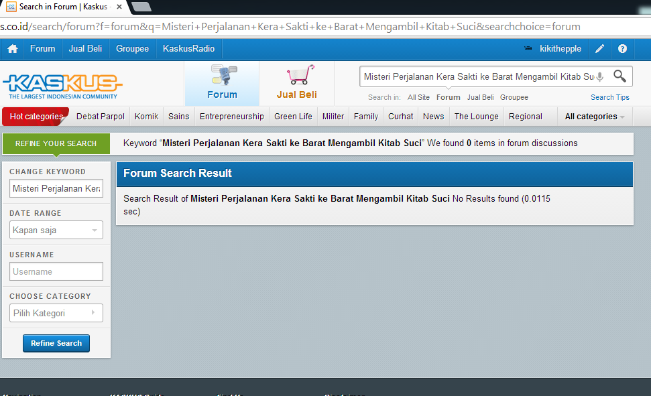The width and height of the screenshot is (651, 396).
Task: Open Green Life category
Action: click(x=293, y=116)
